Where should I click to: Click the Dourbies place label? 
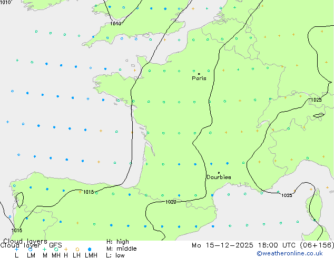tap(219, 177)
